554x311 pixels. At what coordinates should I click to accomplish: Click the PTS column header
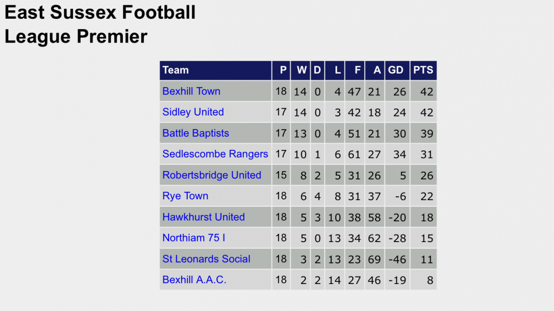[423, 70]
